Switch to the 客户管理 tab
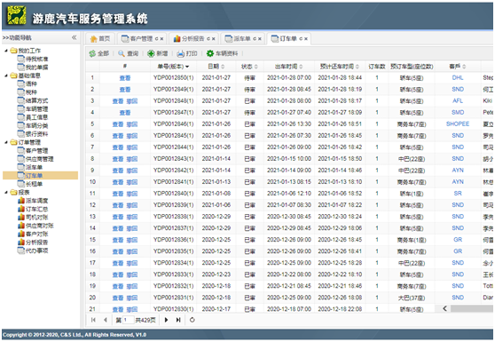 coord(141,39)
